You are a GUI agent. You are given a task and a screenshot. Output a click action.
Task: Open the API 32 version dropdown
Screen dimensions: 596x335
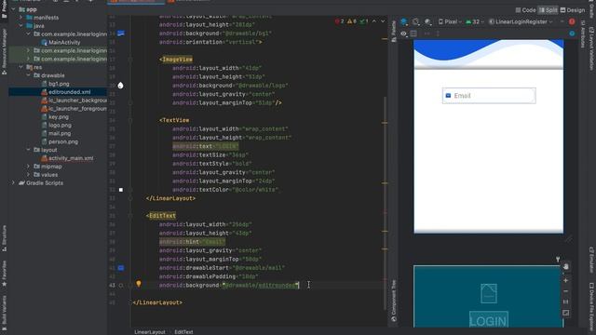click(x=475, y=21)
